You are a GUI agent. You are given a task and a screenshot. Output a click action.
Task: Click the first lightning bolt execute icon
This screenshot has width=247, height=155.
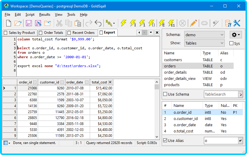[124, 23]
